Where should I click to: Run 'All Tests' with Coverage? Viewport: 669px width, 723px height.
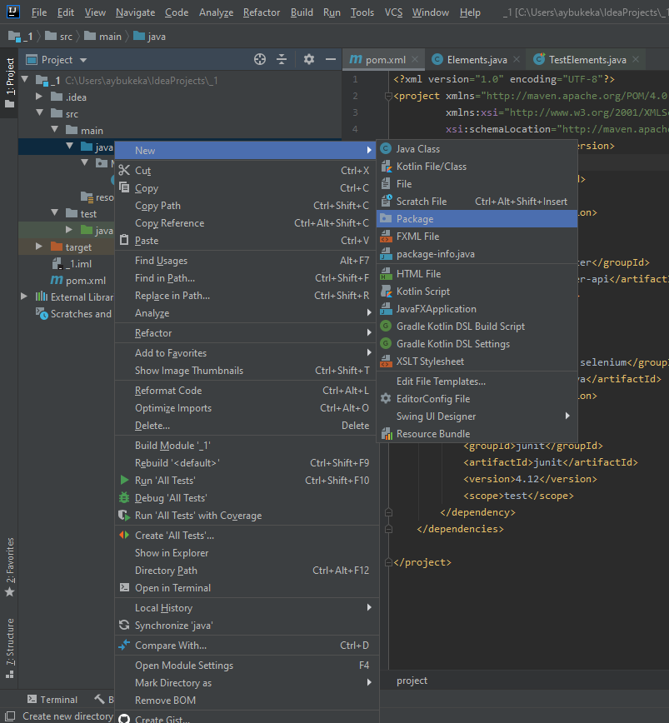pyautogui.click(x=247, y=516)
